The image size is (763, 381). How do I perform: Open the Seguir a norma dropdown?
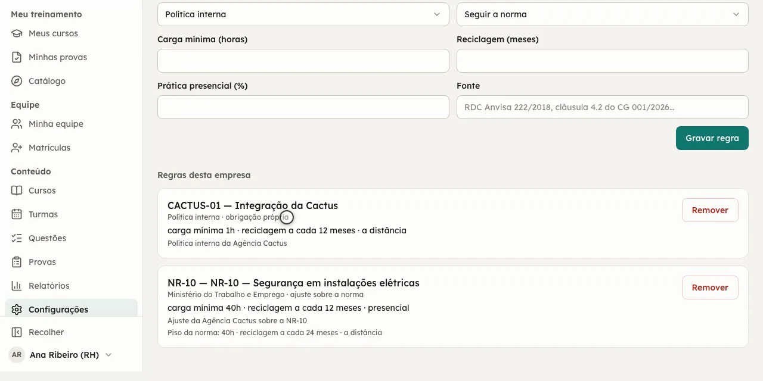602,14
